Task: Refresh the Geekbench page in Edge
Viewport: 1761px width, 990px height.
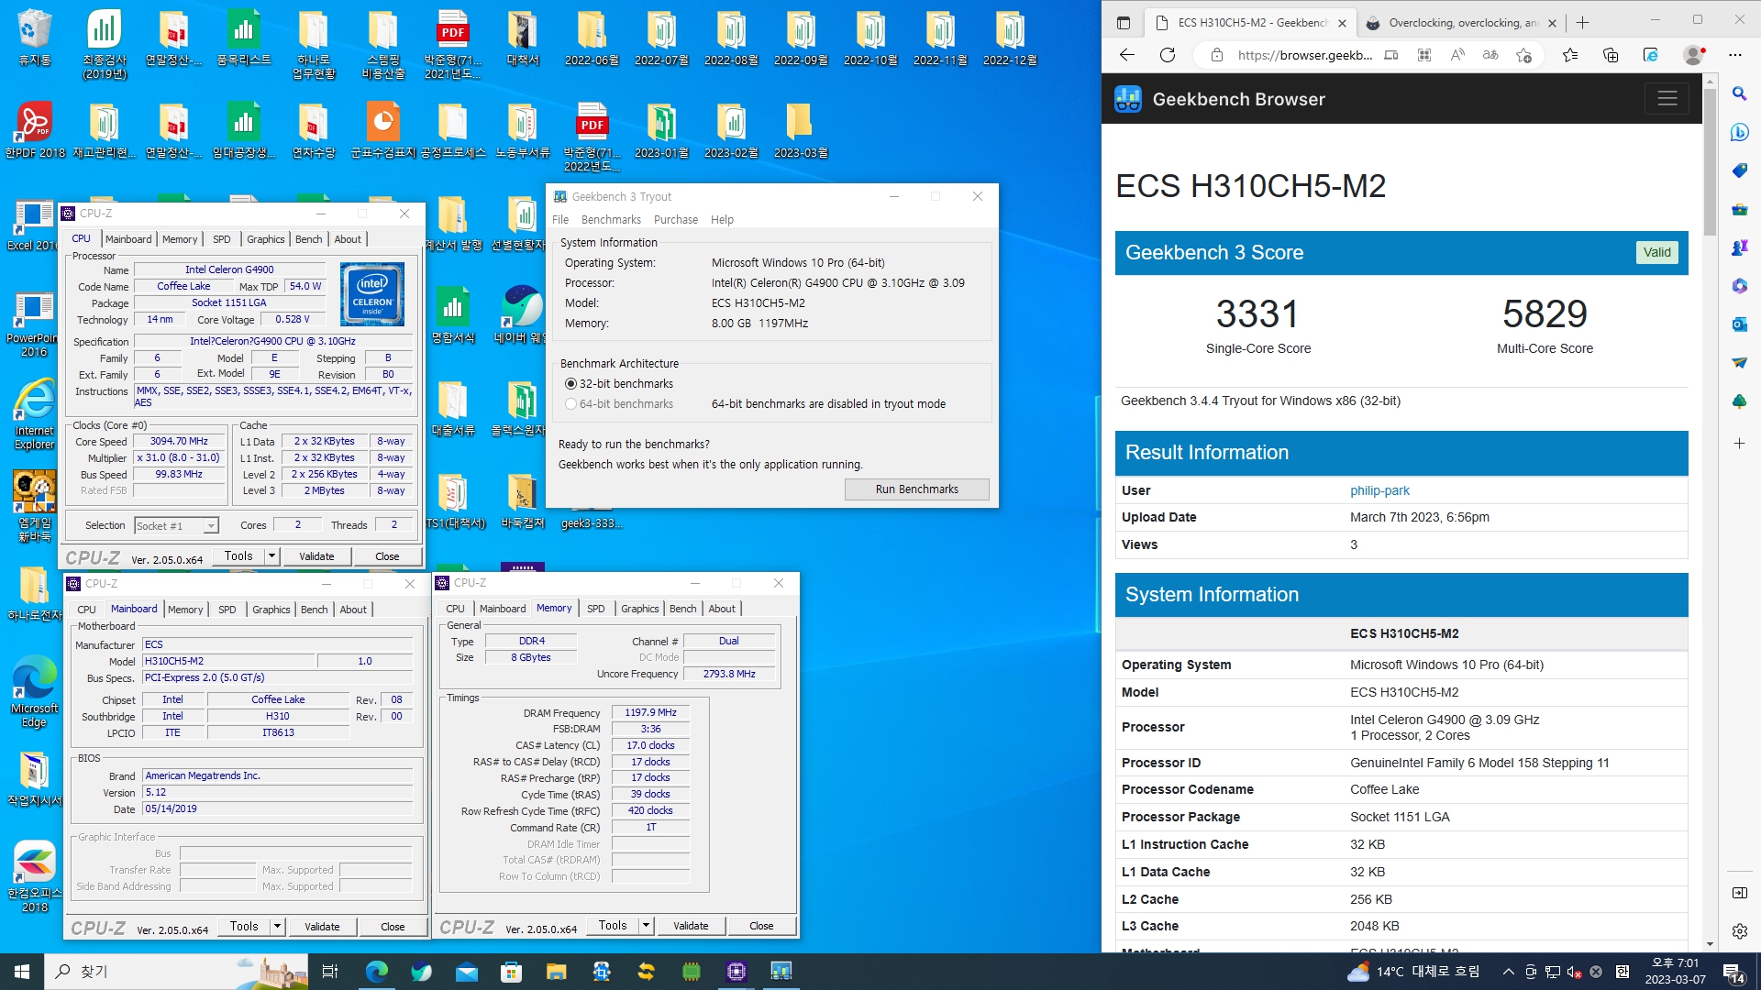Action: pos(1168,55)
